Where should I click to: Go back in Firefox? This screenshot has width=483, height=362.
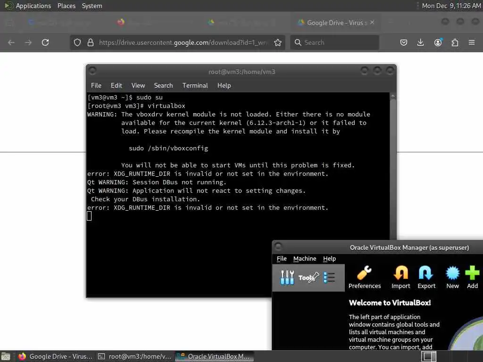point(11,42)
